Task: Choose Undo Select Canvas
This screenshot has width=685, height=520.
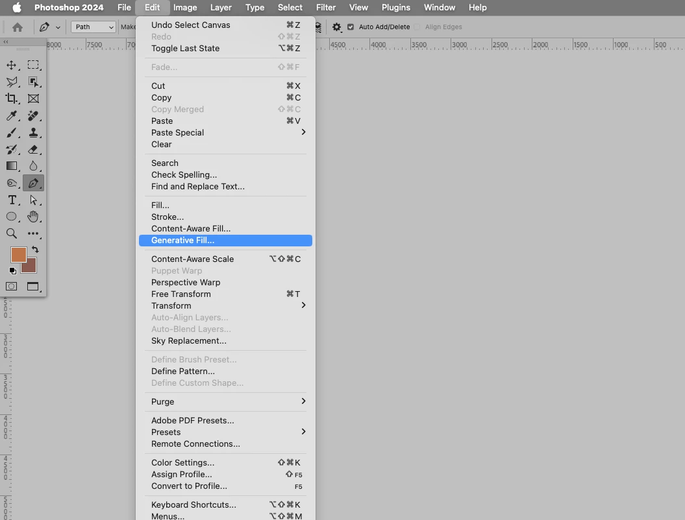Action: [225, 25]
